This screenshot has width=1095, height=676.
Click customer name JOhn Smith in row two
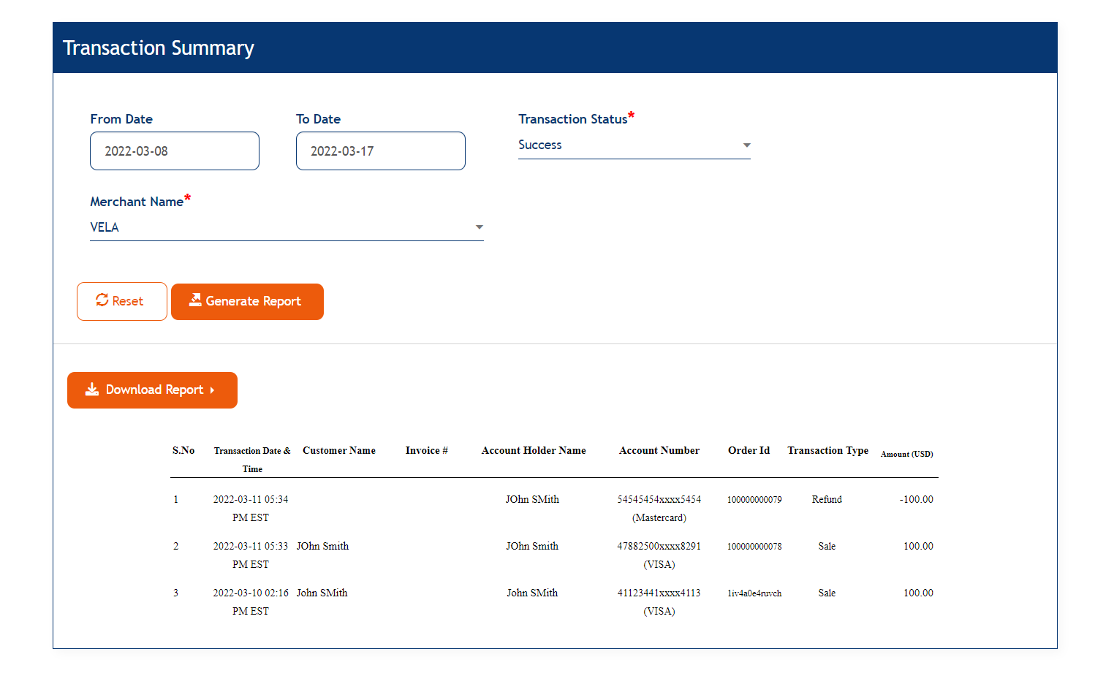coord(322,546)
